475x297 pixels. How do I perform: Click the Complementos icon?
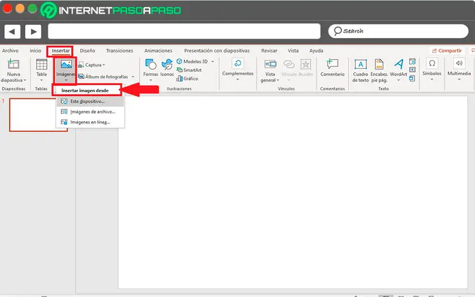pyautogui.click(x=238, y=64)
